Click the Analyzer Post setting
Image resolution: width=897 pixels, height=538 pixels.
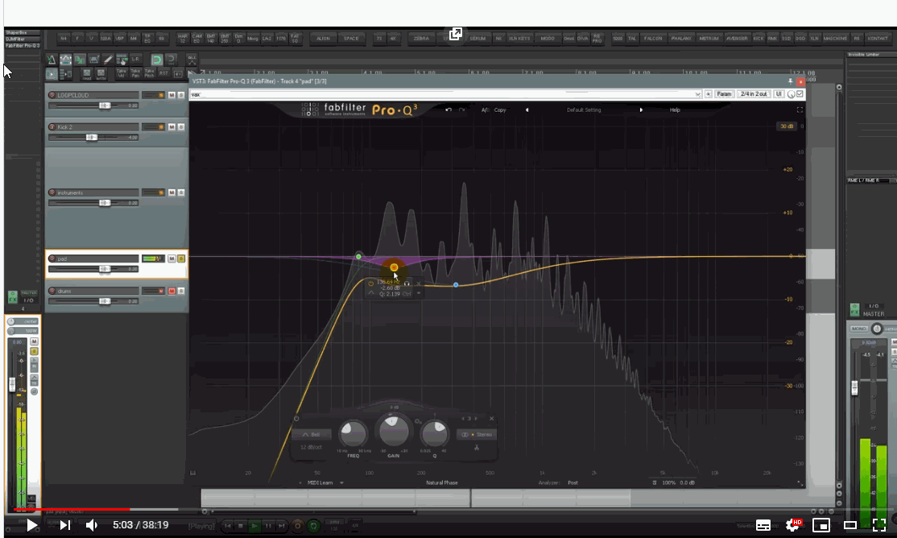point(573,483)
